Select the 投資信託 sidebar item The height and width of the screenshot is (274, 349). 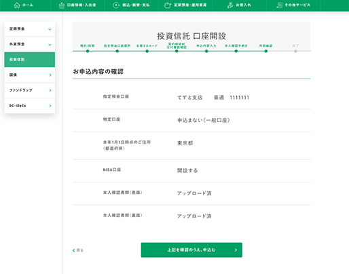click(30, 60)
